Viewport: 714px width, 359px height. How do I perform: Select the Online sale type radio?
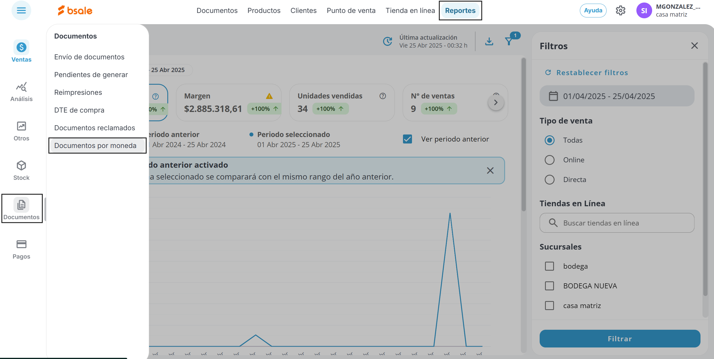coord(549,160)
